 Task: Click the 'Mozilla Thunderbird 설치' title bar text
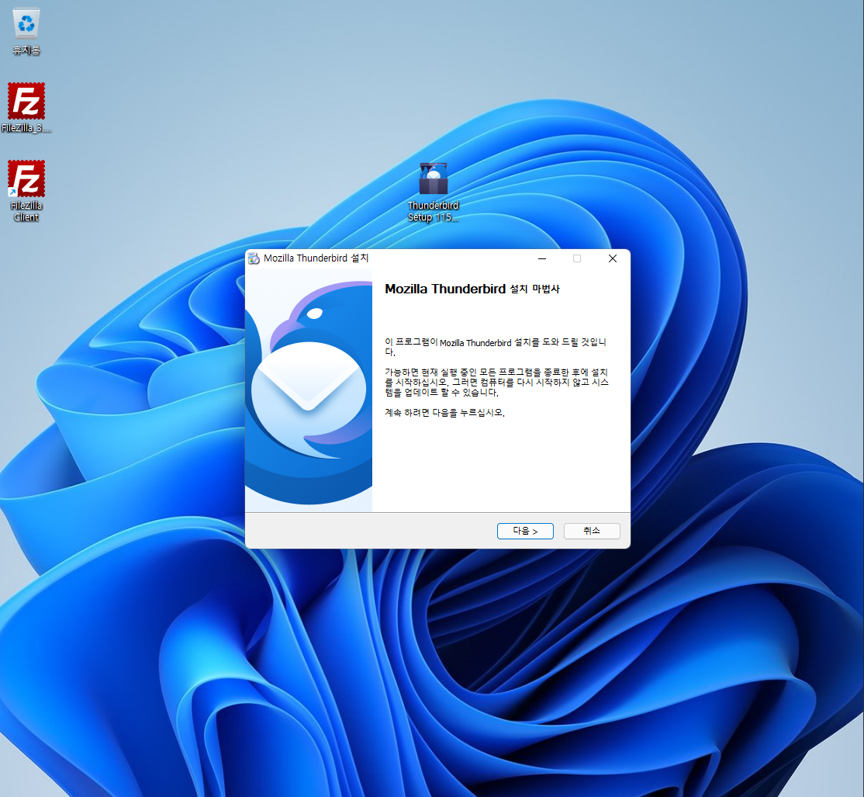[316, 258]
